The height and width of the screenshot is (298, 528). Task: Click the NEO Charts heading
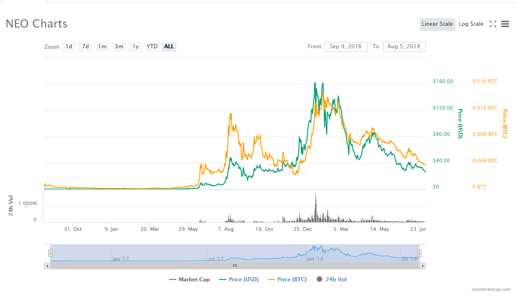[37, 24]
